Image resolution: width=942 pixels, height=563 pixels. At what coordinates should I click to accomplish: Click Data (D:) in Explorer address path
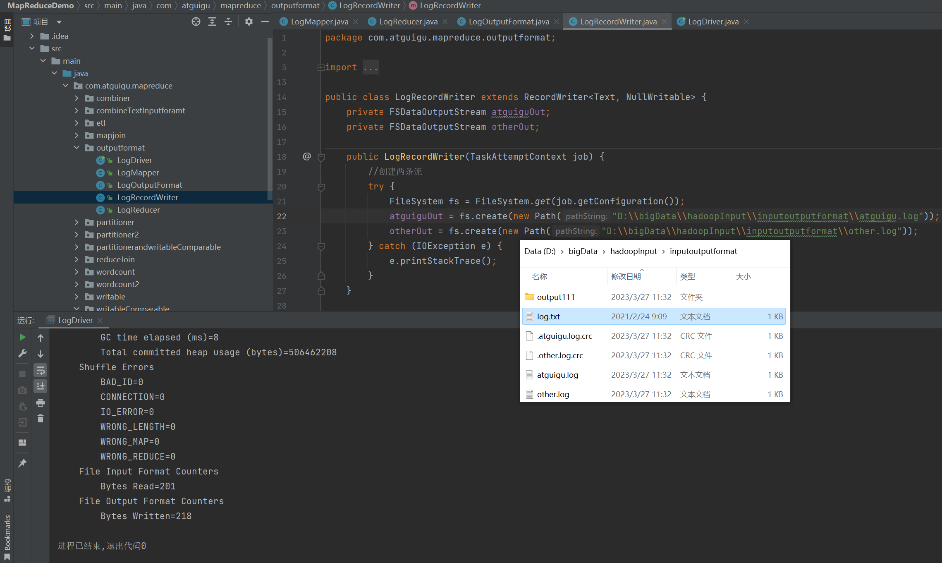(x=540, y=251)
